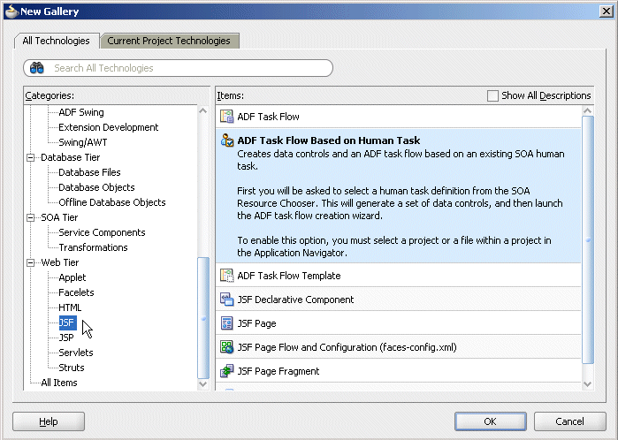Switch to All Technologies tab
This screenshot has width=618, height=440.
(56, 41)
